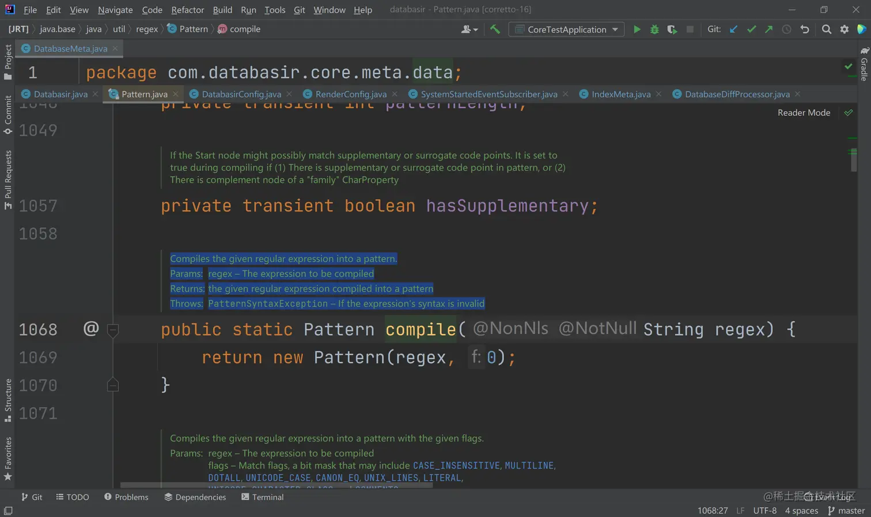The height and width of the screenshot is (517, 871).
Task: Open the Favorites tool window
Action: tap(8, 459)
